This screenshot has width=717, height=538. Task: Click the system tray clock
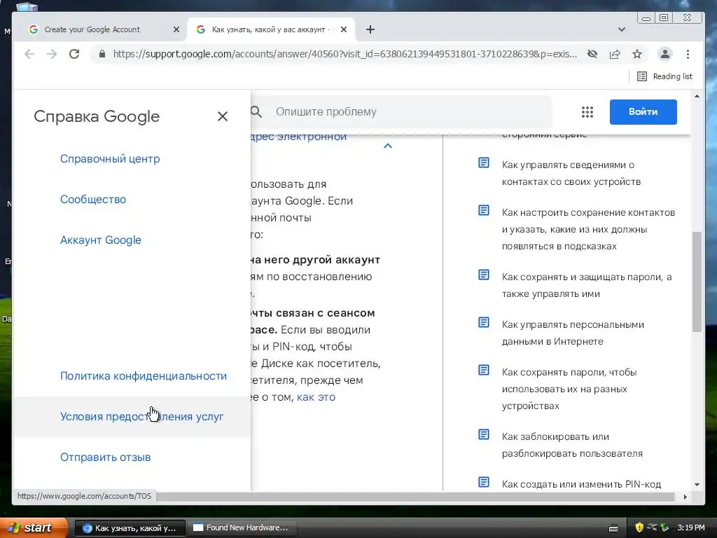point(691,527)
